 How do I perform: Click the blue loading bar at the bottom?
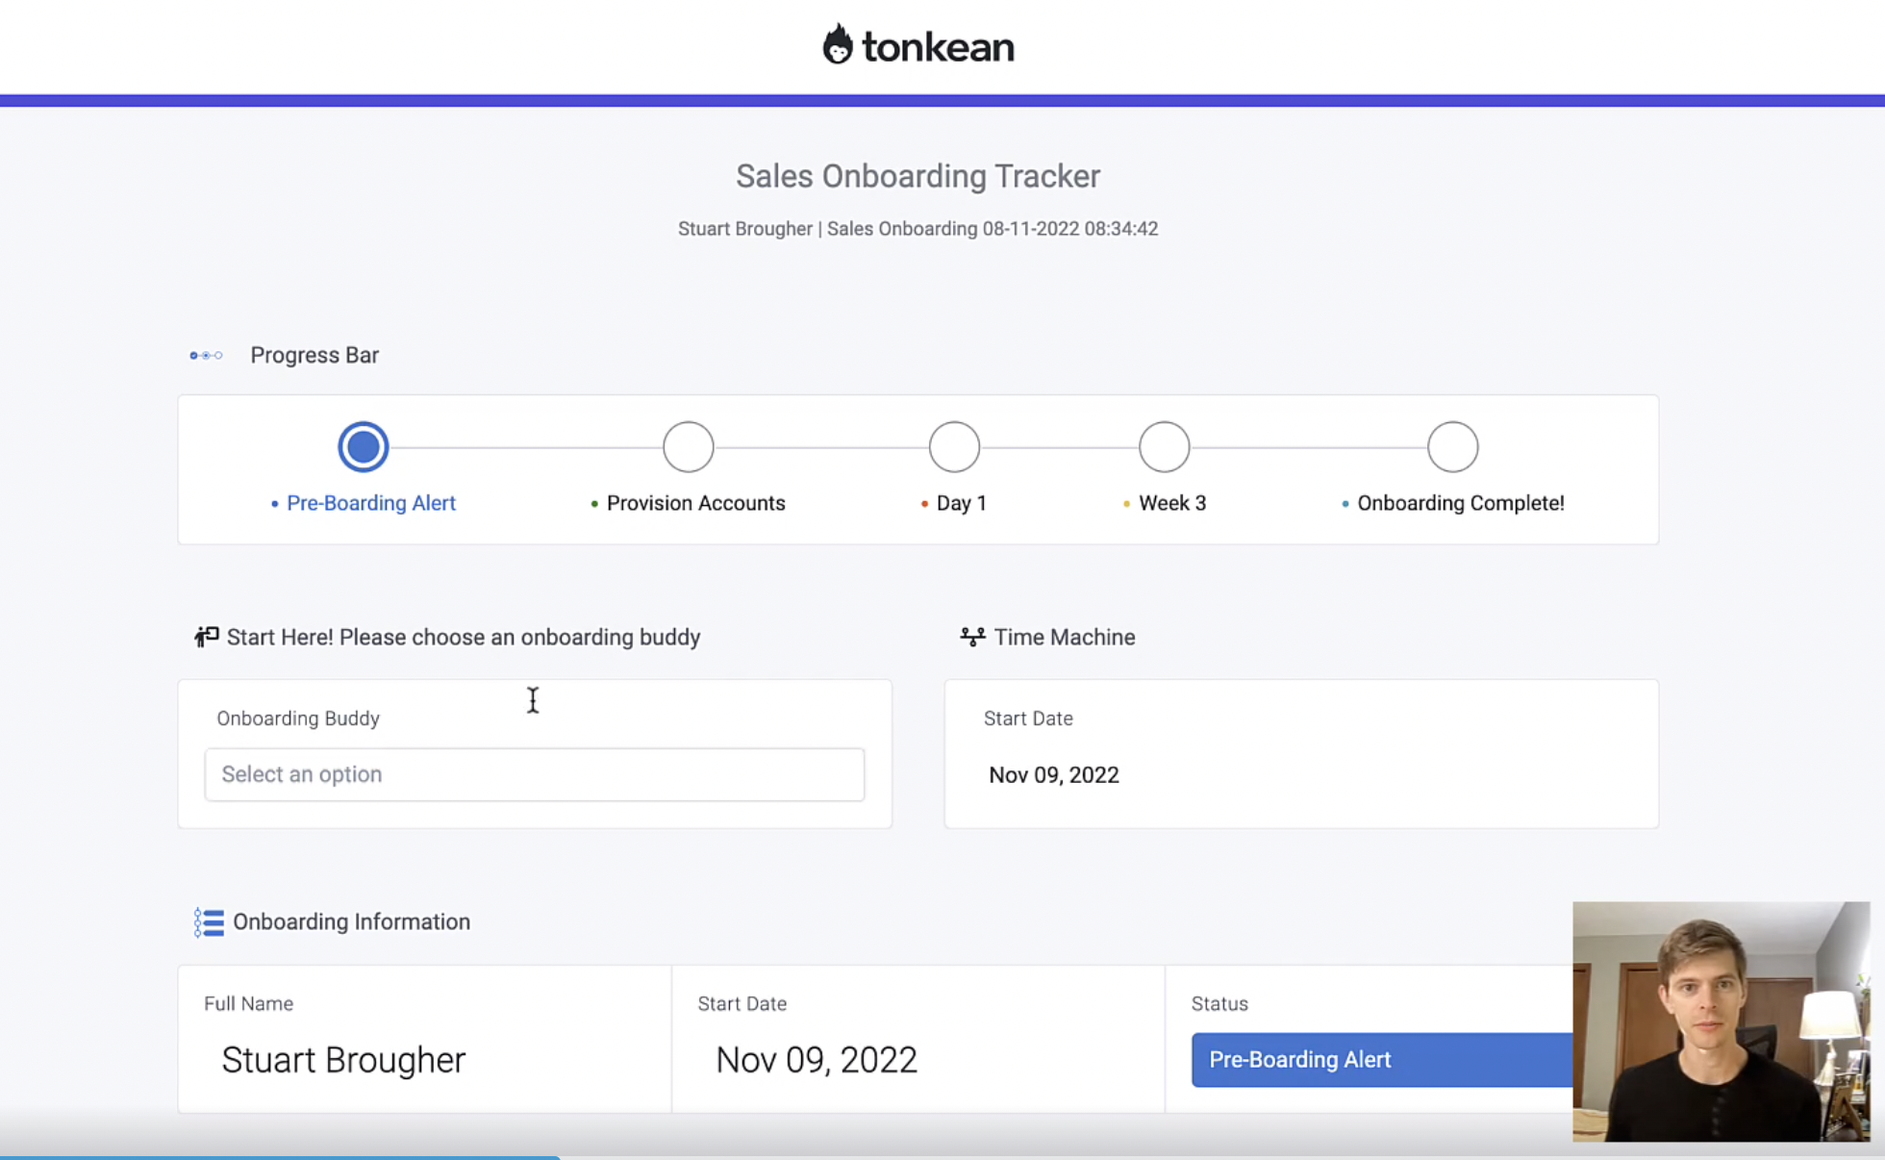(x=279, y=1156)
